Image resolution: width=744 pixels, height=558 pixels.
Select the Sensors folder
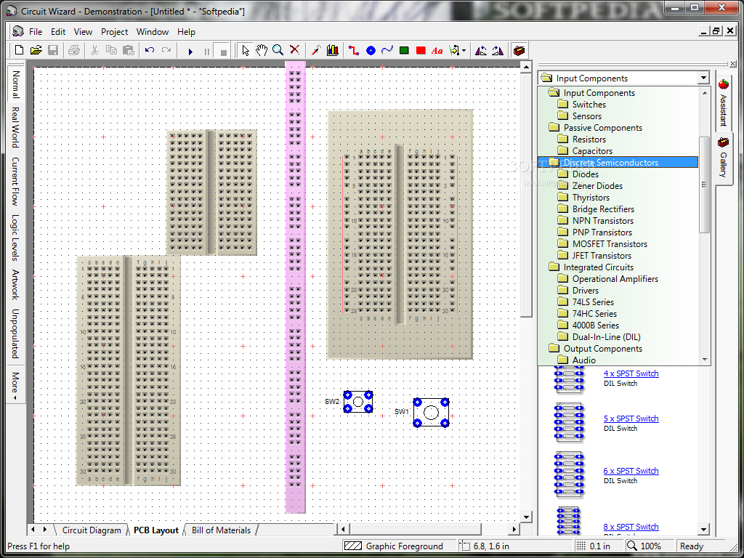tap(587, 116)
